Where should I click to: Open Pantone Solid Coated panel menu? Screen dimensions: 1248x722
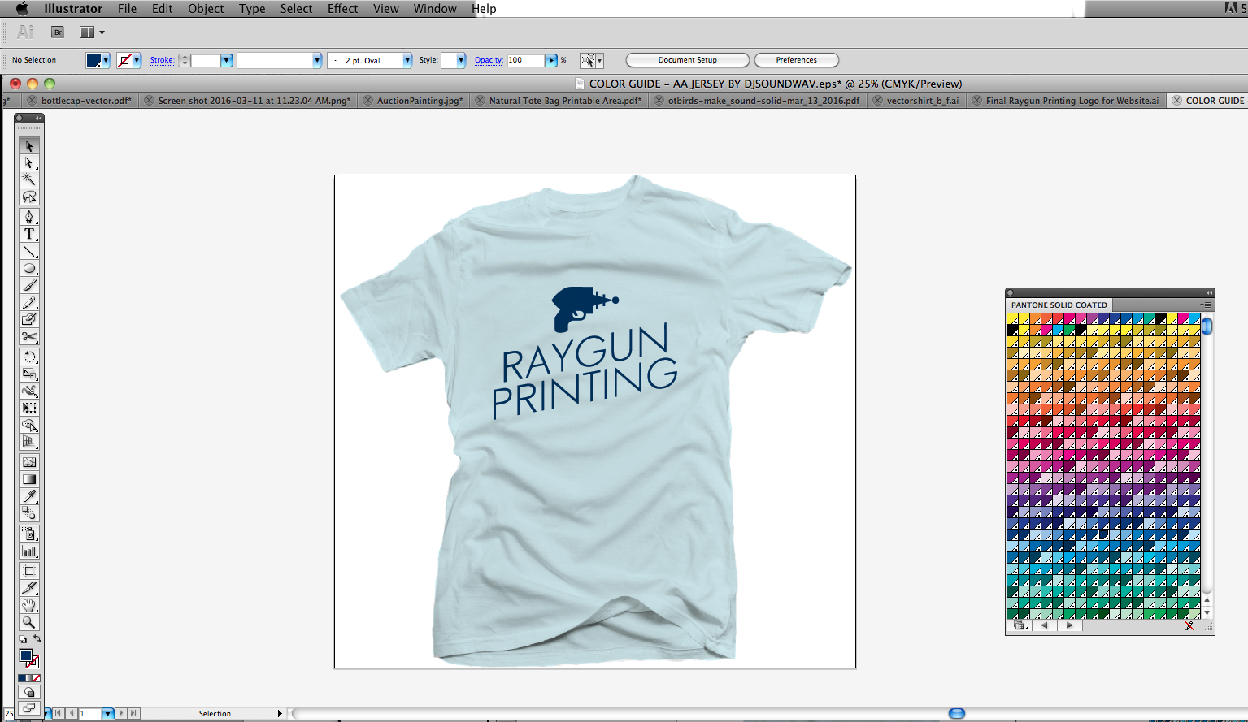(x=1207, y=305)
